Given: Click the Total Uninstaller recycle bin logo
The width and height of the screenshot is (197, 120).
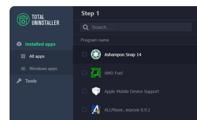Looking at the screenshot, I should [x=23, y=20].
